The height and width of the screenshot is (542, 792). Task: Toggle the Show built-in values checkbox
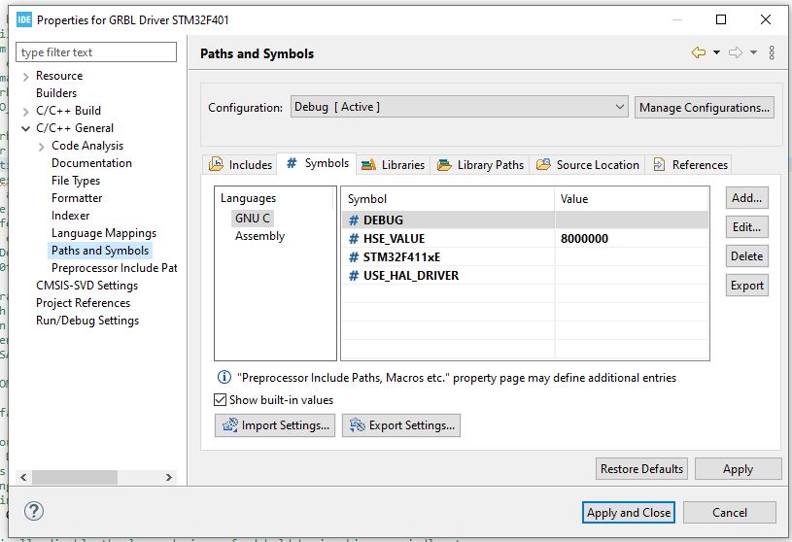click(220, 400)
